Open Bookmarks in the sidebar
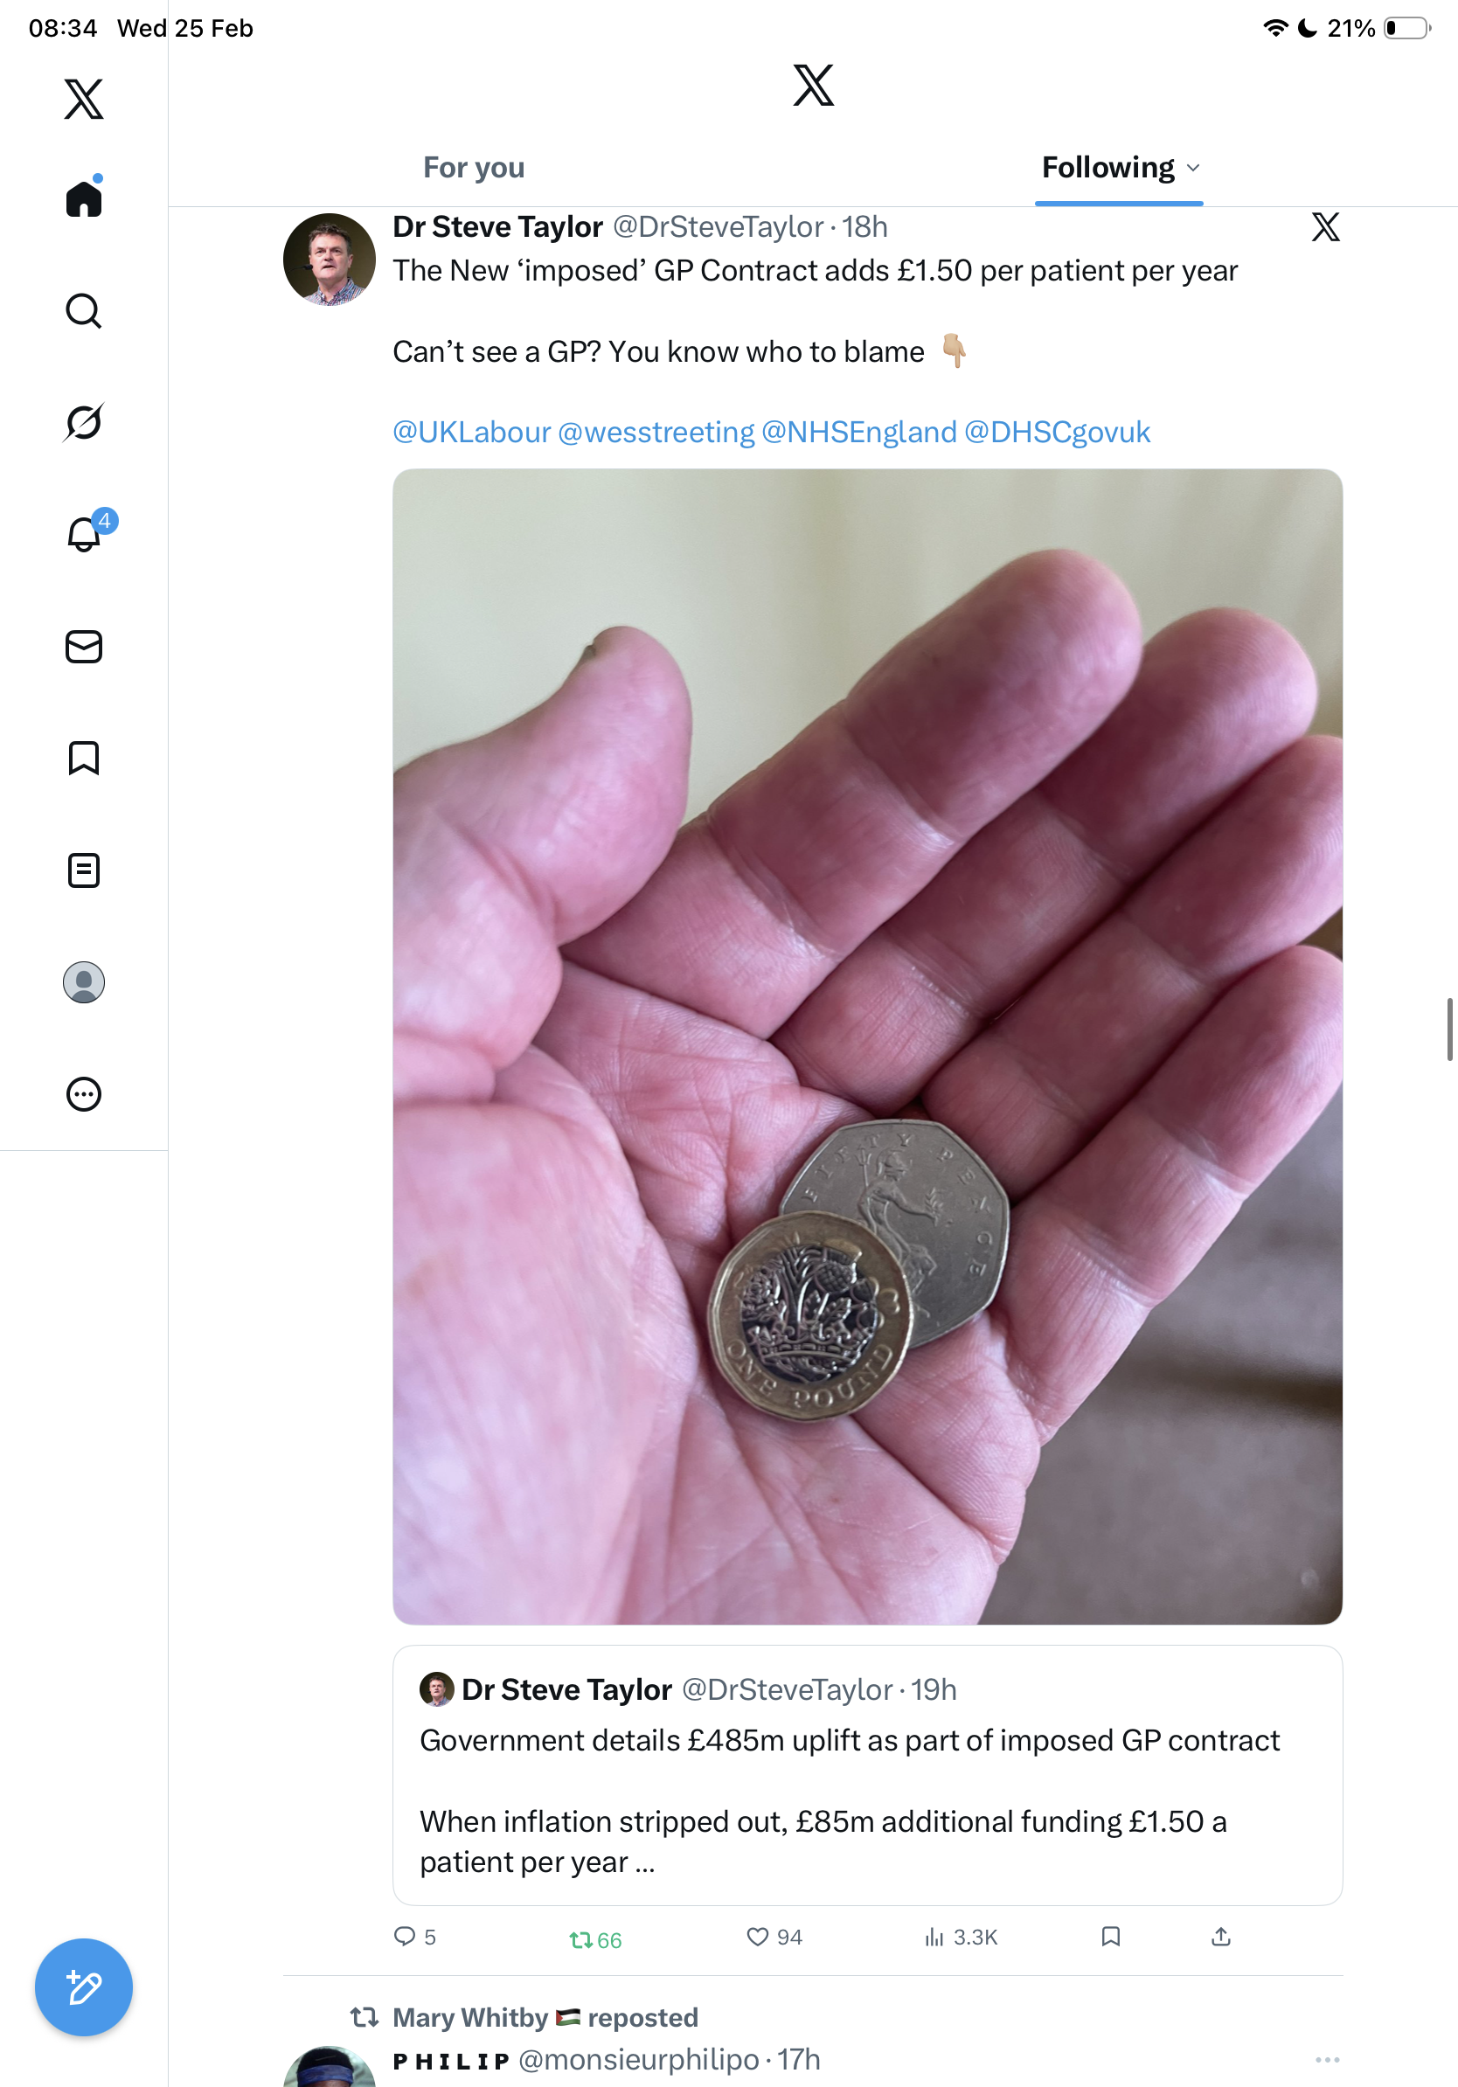The height and width of the screenshot is (2087, 1458). tap(84, 758)
